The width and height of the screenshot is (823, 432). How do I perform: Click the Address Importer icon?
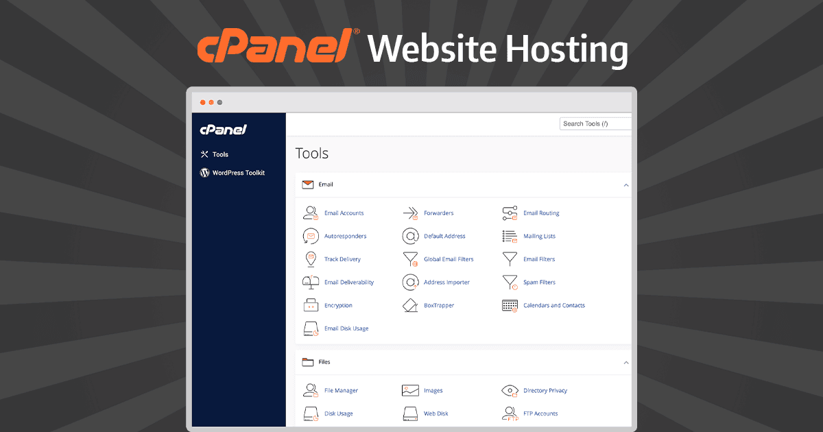point(410,282)
